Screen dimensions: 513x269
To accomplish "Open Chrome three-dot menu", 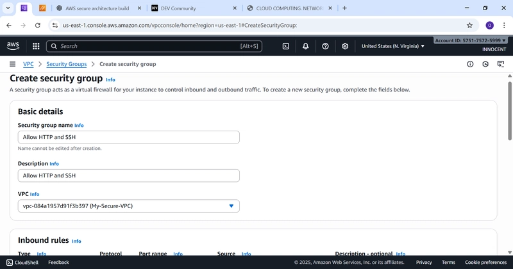I will tap(504, 25).
